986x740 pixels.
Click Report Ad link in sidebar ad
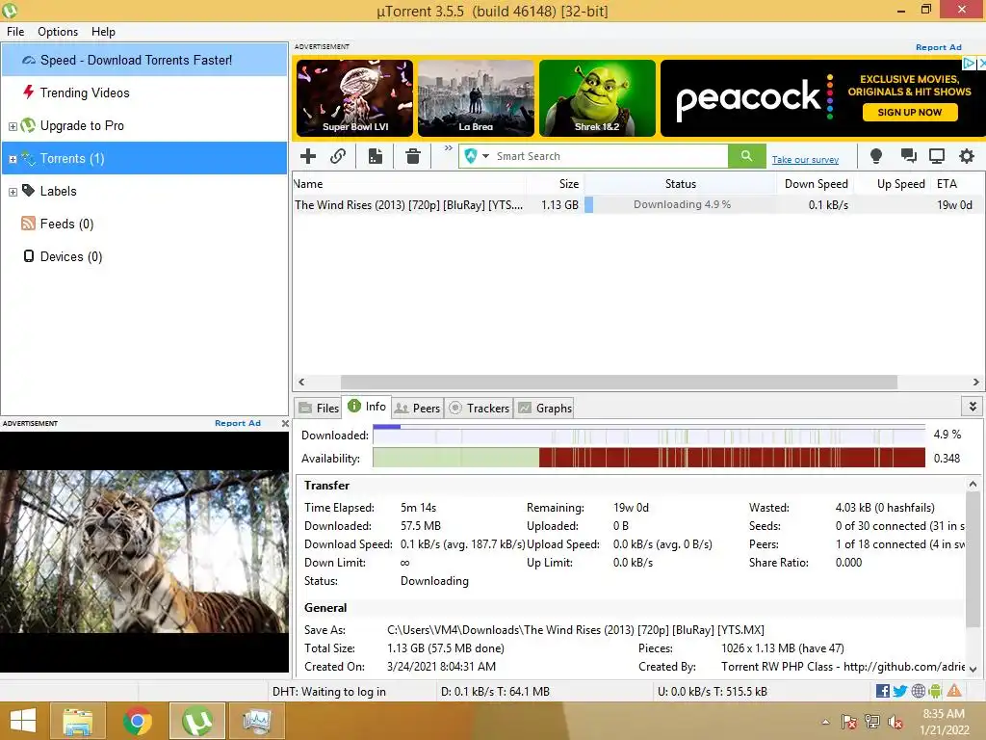[238, 423]
